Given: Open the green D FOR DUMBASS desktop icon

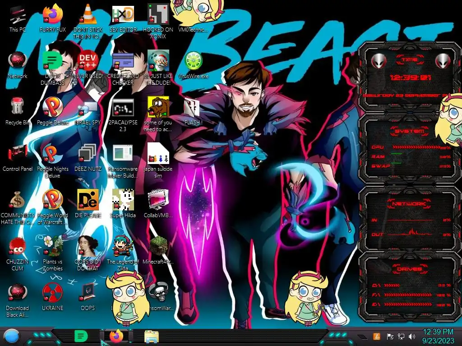Looking at the screenshot, I should point(53,68).
